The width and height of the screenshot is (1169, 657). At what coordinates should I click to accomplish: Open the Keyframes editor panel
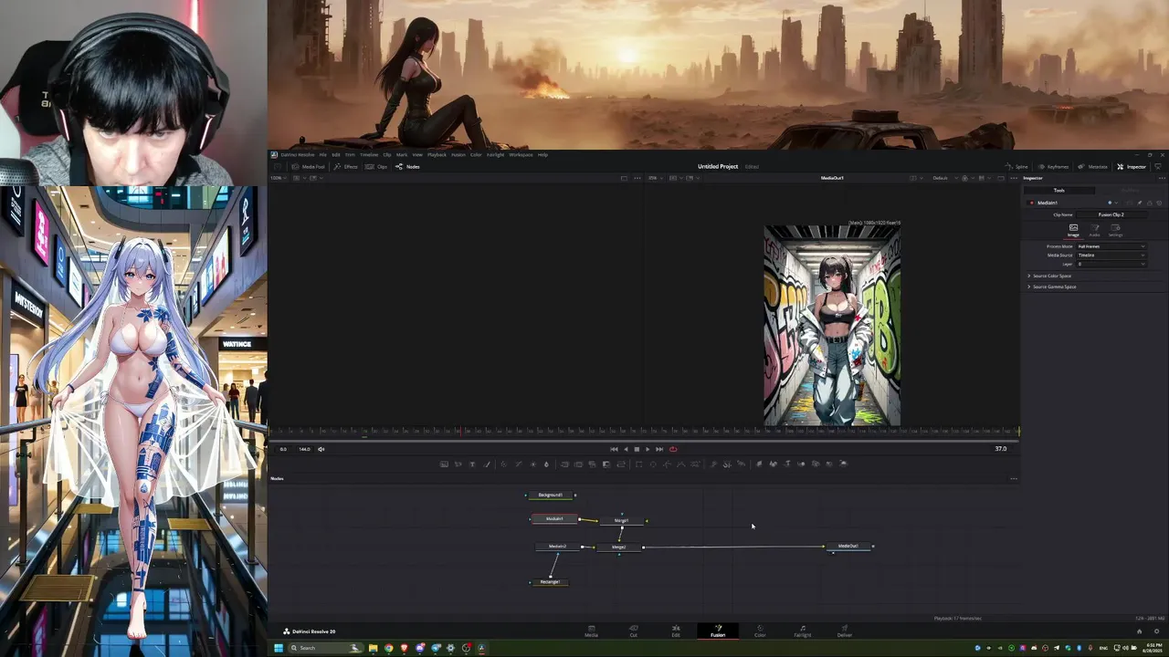coord(1053,167)
